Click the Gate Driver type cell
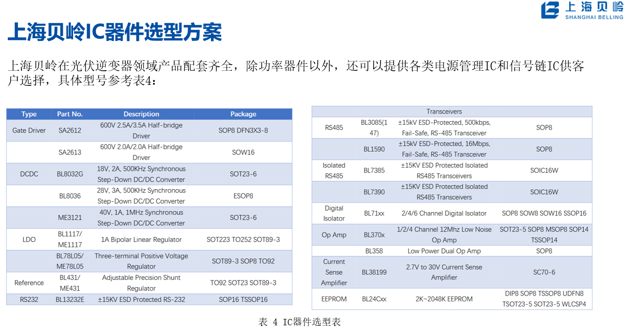Screen dimensions: 631x336 [x=29, y=131]
